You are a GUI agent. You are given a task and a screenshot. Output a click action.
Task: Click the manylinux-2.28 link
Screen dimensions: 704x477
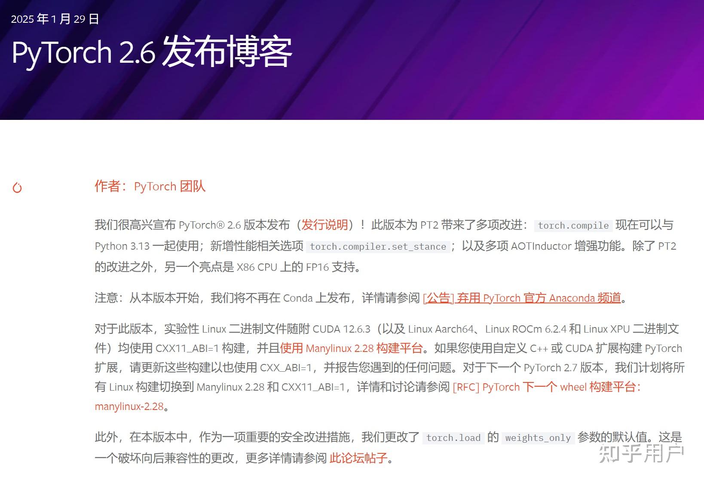click(128, 406)
